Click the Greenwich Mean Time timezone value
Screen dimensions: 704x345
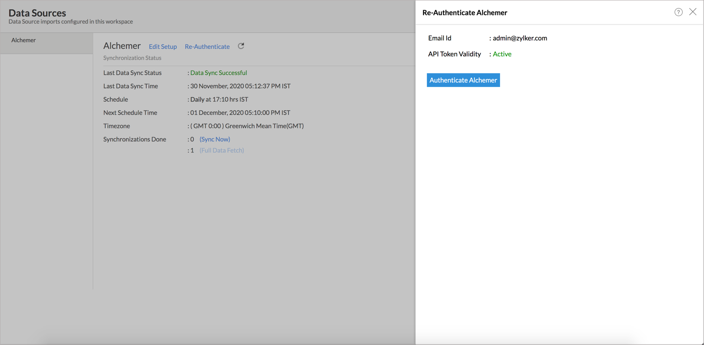(247, 126)
